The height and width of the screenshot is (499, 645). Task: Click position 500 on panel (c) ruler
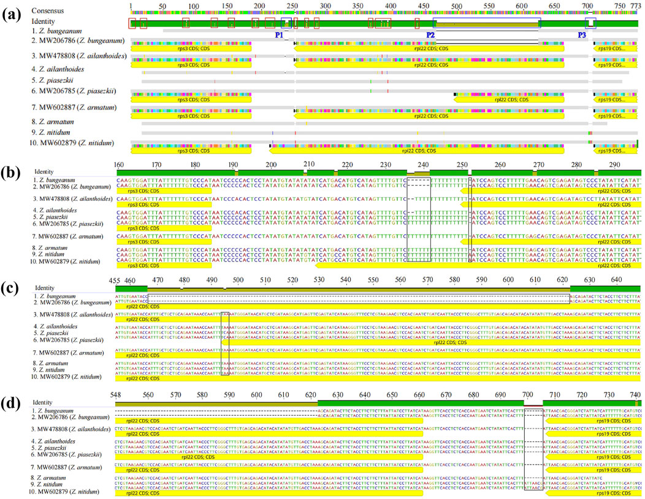pos(239,280)
